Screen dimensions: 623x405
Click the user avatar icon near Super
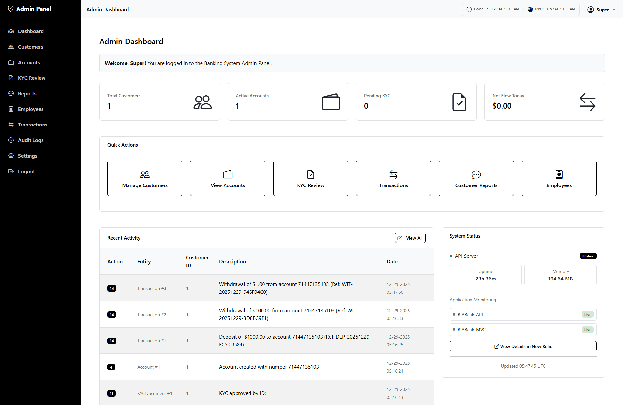coord(591,9)
